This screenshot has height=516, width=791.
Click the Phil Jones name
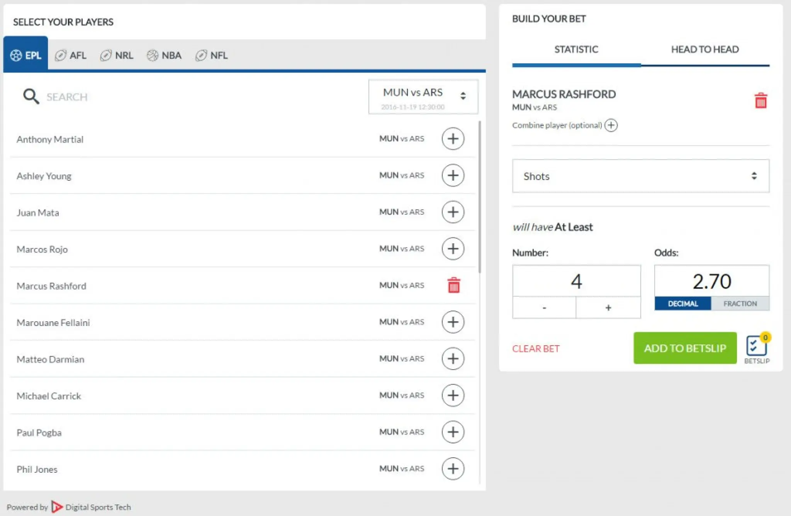(37, 470)
